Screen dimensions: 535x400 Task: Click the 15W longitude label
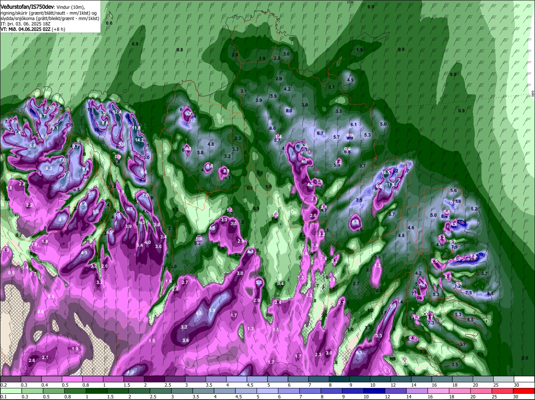pyautogui.click(x=350, y=2)
